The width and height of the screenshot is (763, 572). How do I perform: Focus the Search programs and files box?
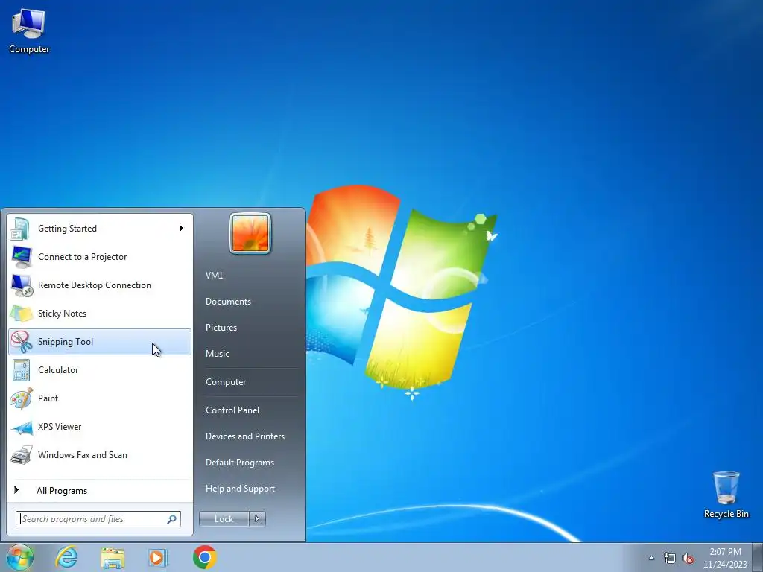point(98,519)
